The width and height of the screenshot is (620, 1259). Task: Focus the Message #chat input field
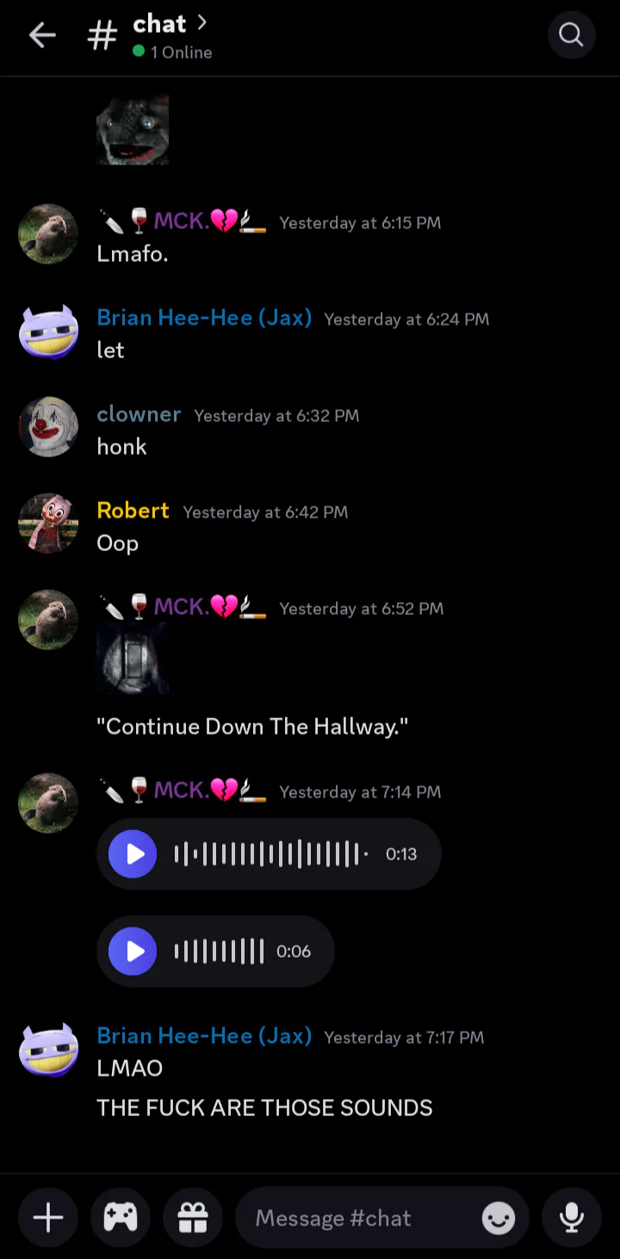(x=357, y=1218)
